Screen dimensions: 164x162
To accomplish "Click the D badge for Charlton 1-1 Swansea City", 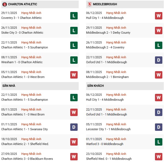I will [74, 127].
